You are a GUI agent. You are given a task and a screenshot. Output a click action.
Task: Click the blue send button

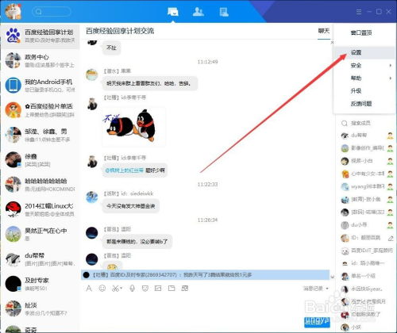pyautogui.click(x=317, y=322)
